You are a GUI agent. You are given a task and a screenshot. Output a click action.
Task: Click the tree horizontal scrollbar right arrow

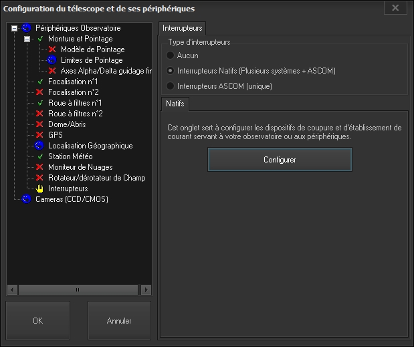(147, 290)
